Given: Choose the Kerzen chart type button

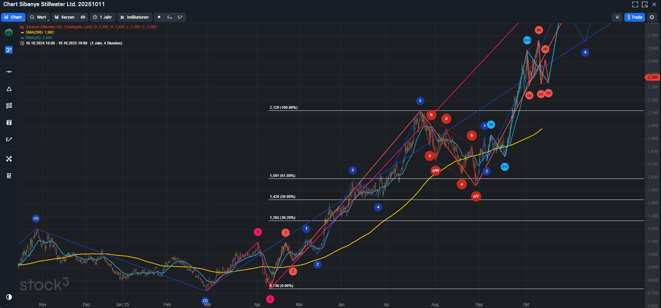Looking at the screenshot, I should click(64, 17).
